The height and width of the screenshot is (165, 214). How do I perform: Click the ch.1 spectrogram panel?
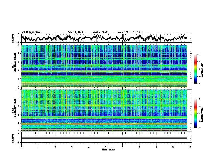[104, 66]
